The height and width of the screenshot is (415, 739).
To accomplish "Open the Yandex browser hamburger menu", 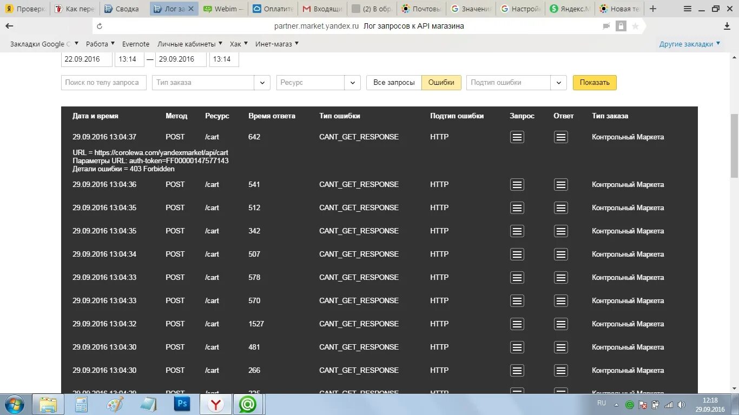I will (x=688, y=9).
